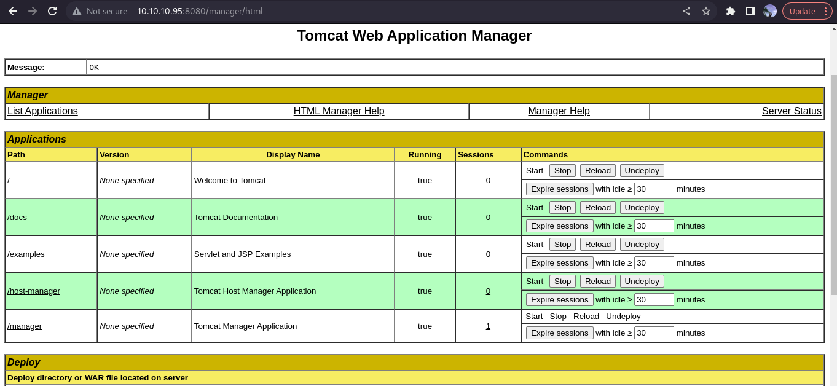Viewport: 837px width, 386px height.
Task: Reload the Tomcat Host Manager Application
Action: 598,282
